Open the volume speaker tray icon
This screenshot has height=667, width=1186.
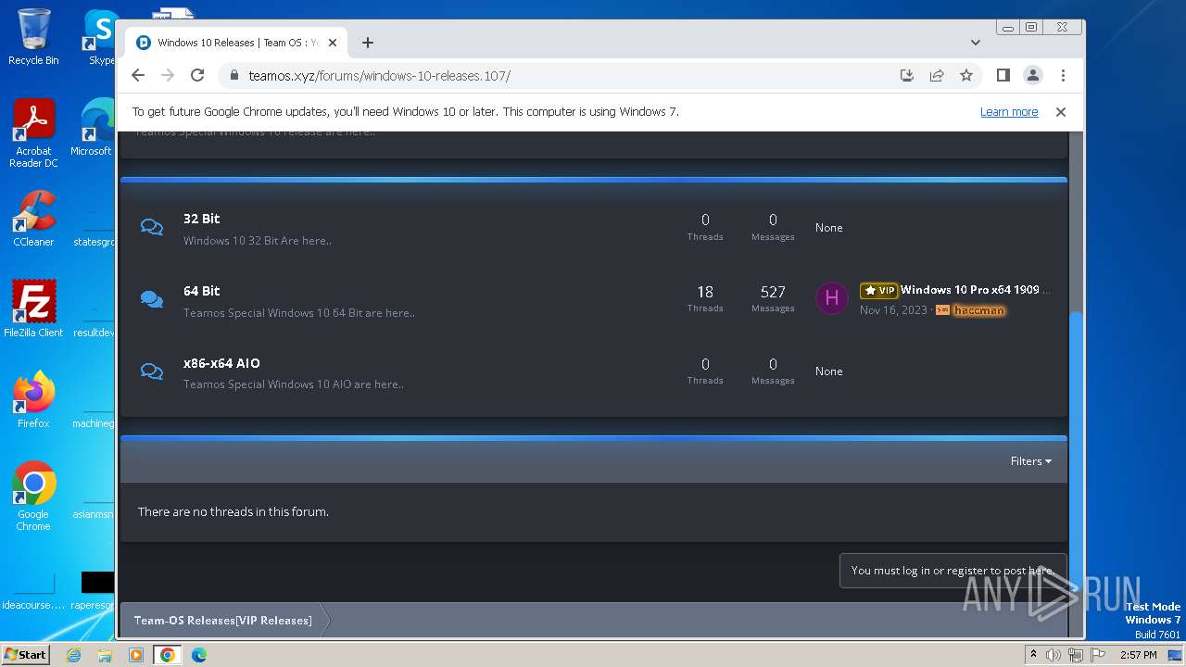(x=1054, y=655)
